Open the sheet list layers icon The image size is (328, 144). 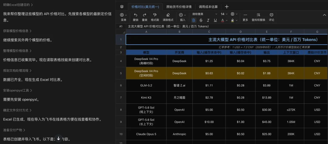coord(122,7)
